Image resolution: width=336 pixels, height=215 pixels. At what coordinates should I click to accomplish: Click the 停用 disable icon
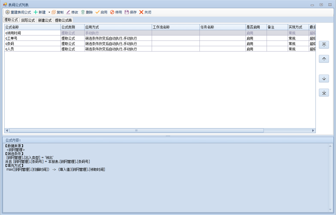click(x=112, y=12)
